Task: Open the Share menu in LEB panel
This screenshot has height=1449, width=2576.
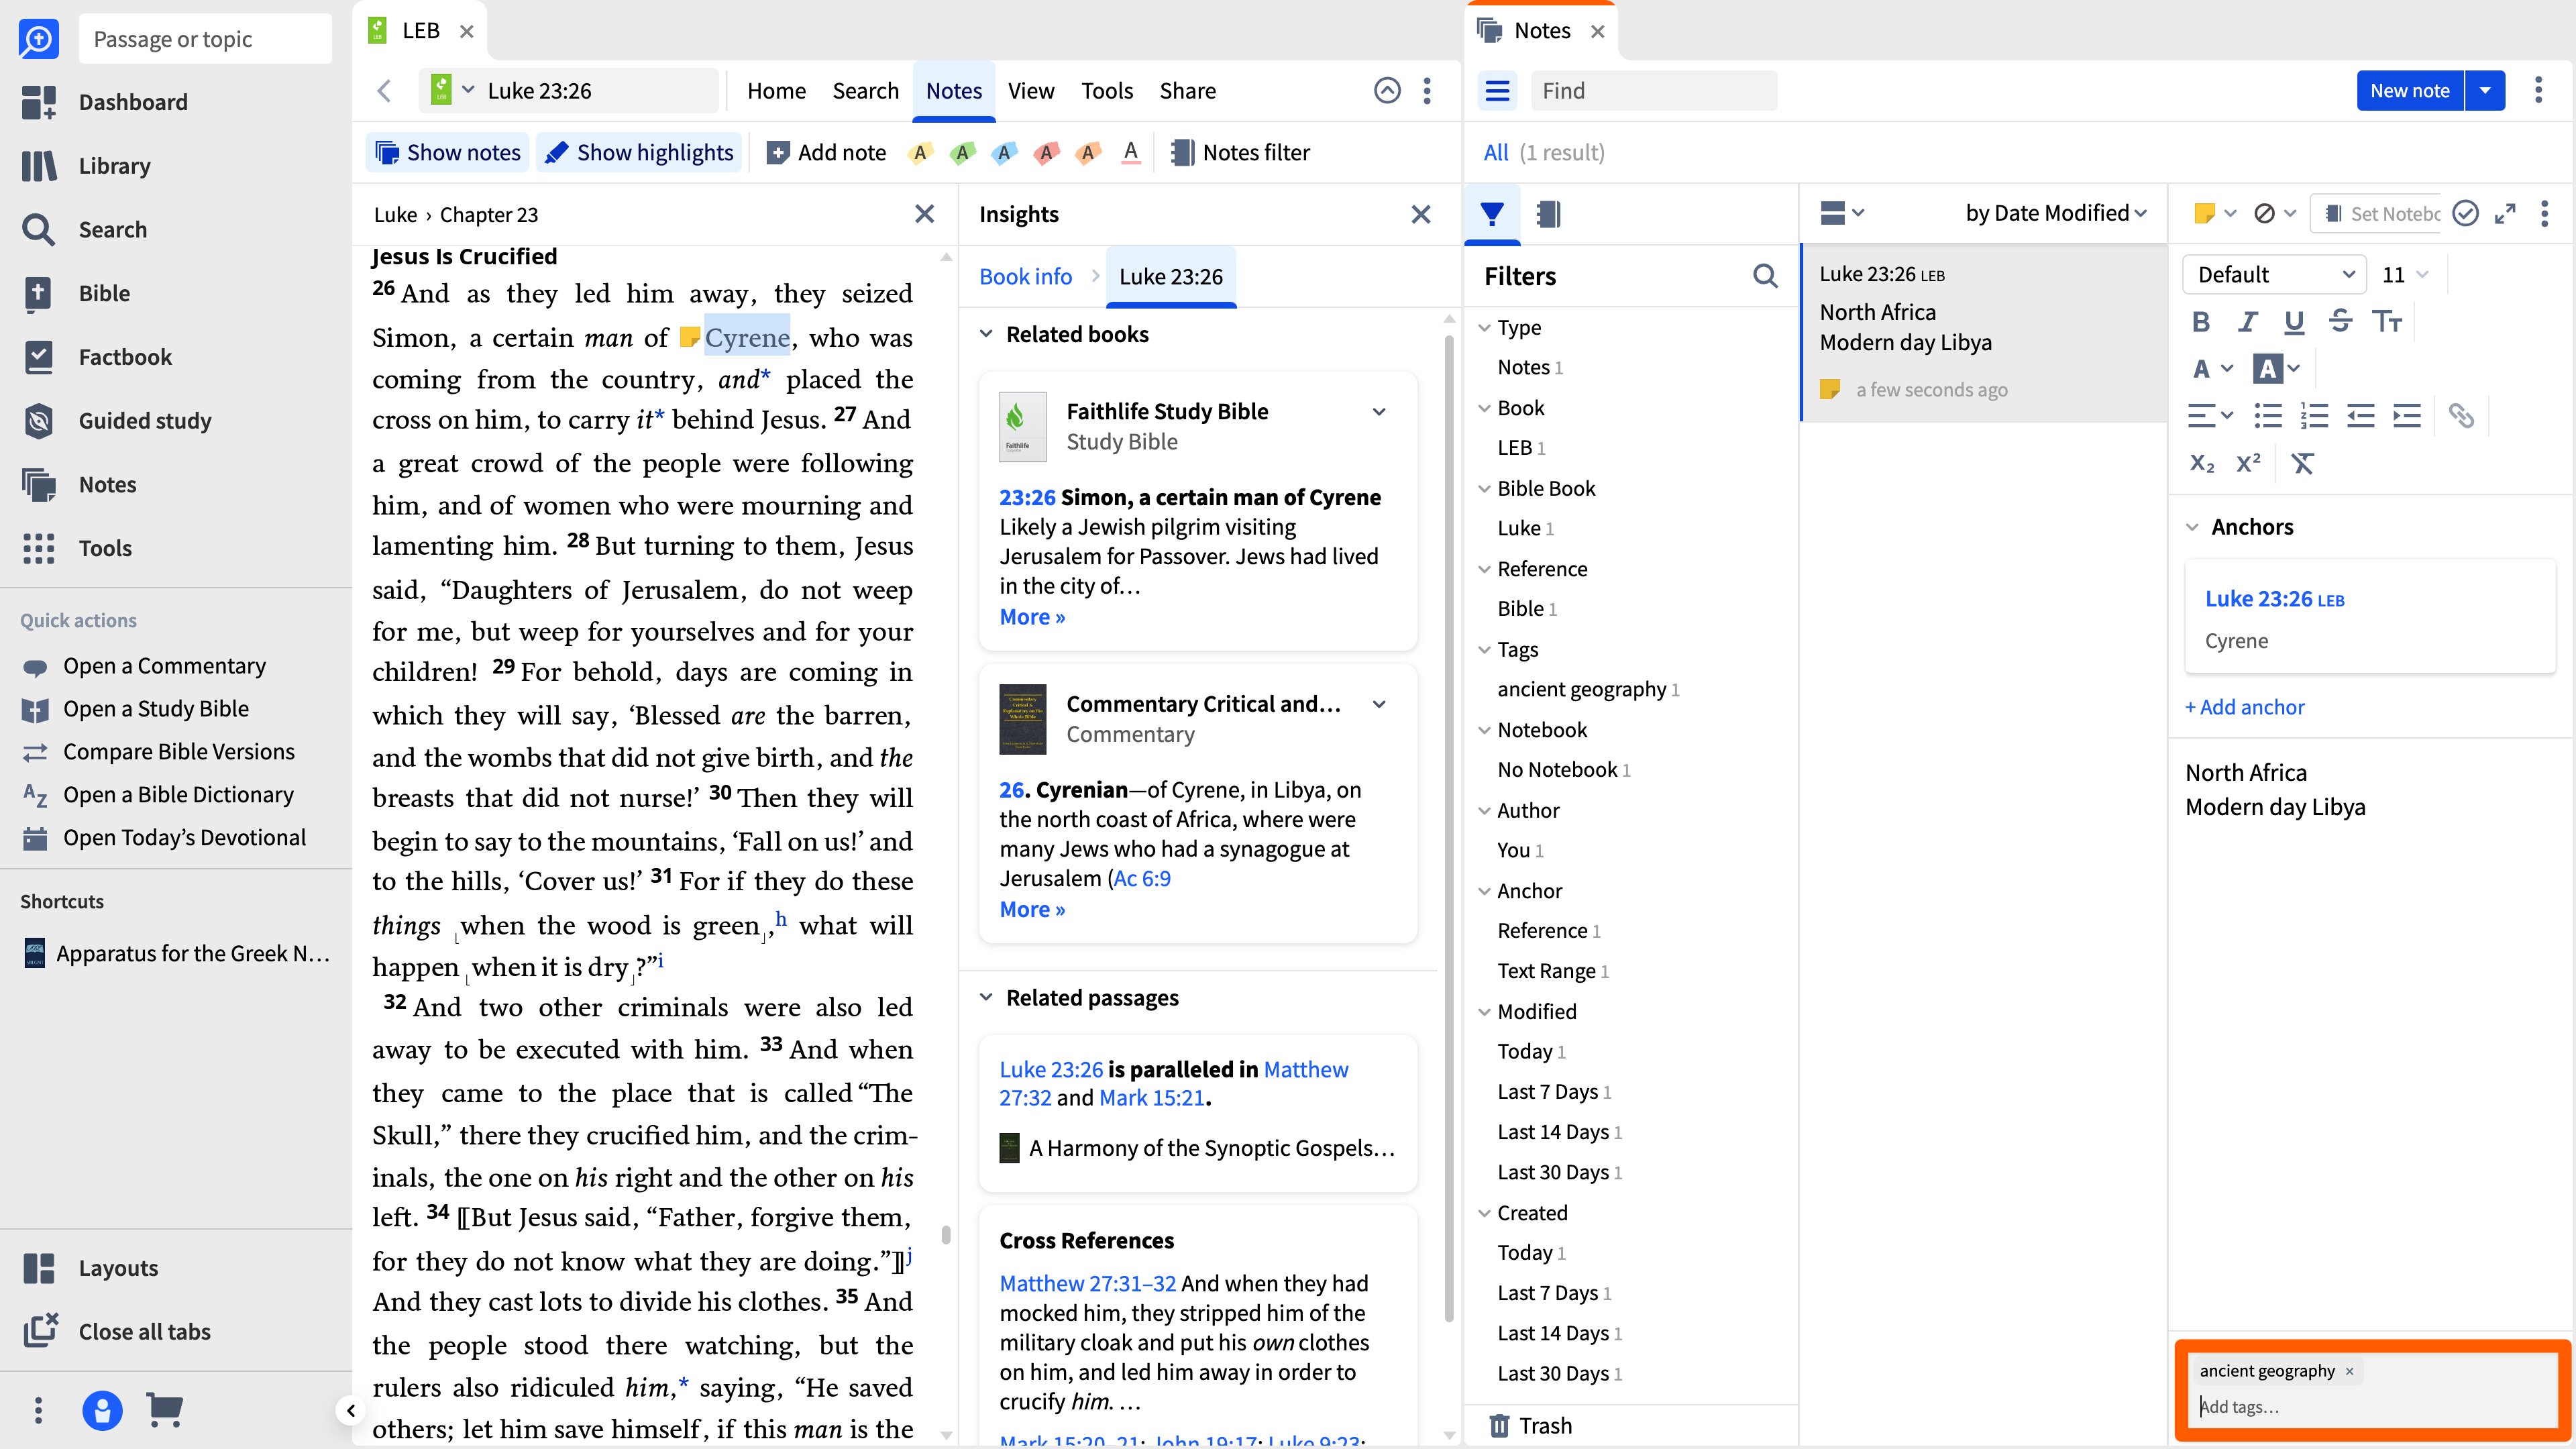Action: point(1187,91)
